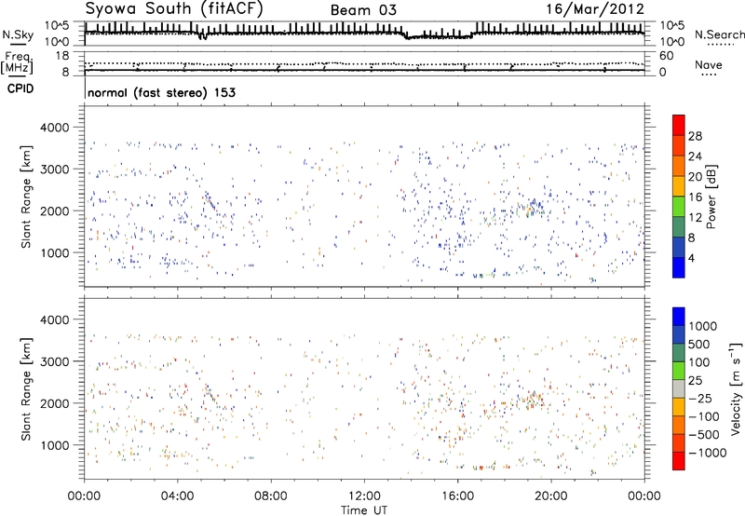Screen dimensions: 745x516
Task: Click the 'Velocity [m s-1]' colorbar label
Action: pyautogui.click(x=736, y=388)
